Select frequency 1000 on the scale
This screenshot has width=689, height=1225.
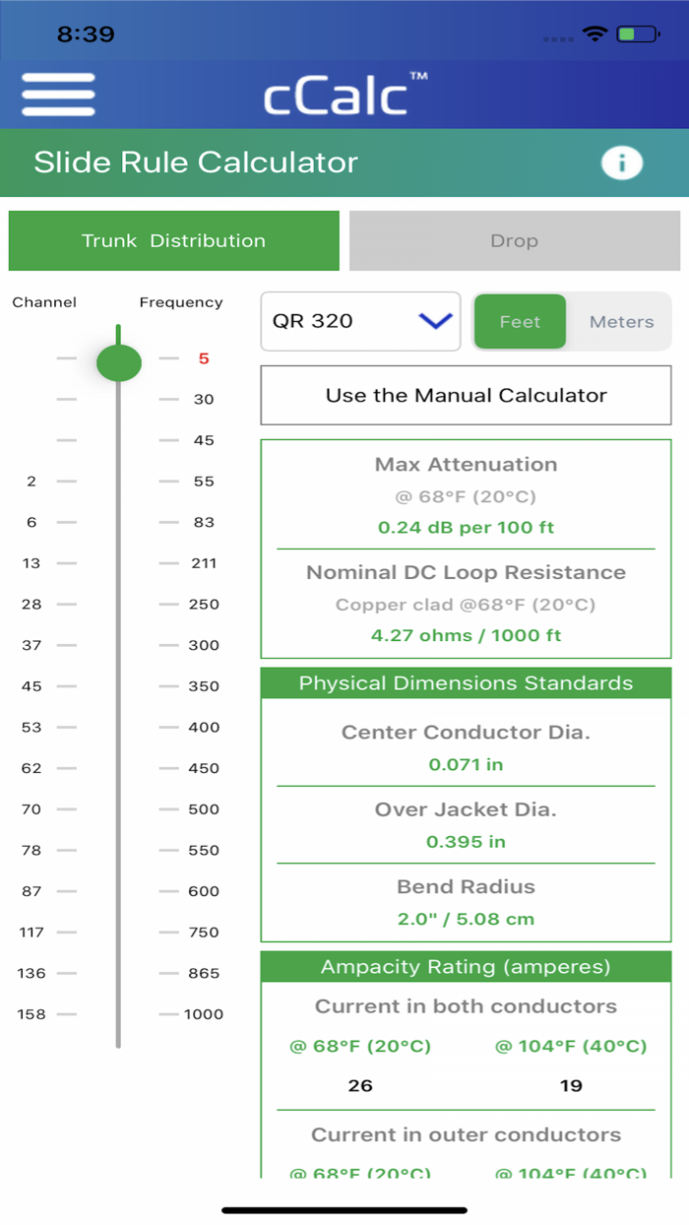[201, 1013]
